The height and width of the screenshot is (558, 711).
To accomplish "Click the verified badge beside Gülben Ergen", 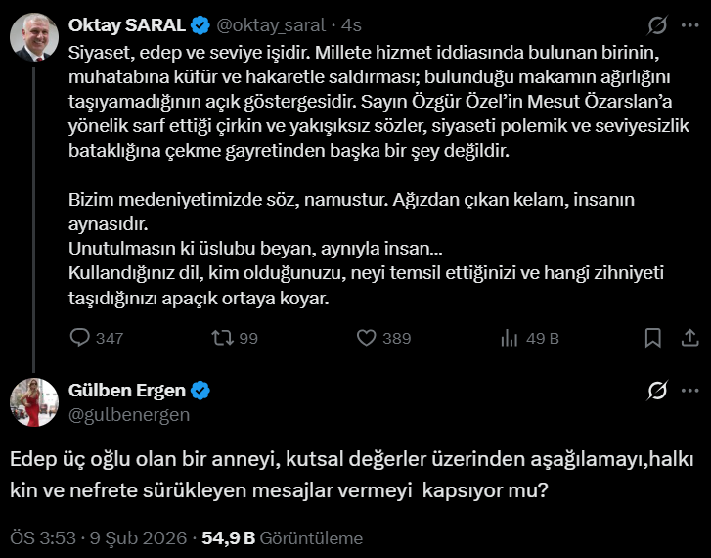I will pyautogui.click(x=200, y=391).
